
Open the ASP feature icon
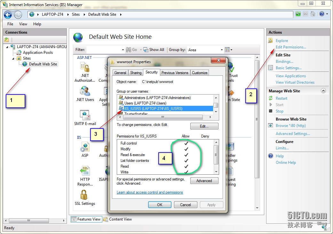click(x=85, y=147)
